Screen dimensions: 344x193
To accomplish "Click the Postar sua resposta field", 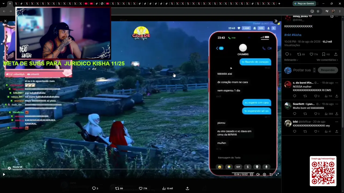I will (x=302, y=70).
